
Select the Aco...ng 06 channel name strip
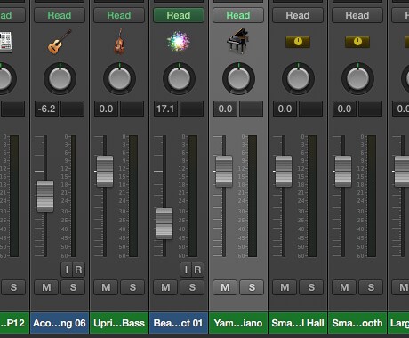[x=60, y=323]
